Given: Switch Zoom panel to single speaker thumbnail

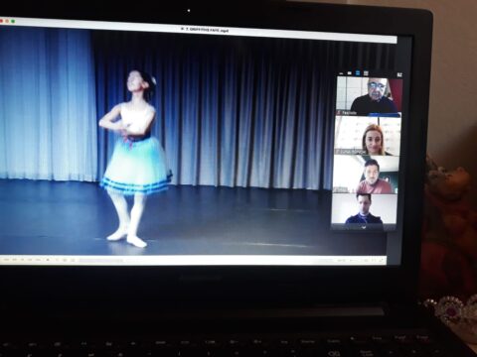Looking at the screenshot, I should (x=349, y=73).
